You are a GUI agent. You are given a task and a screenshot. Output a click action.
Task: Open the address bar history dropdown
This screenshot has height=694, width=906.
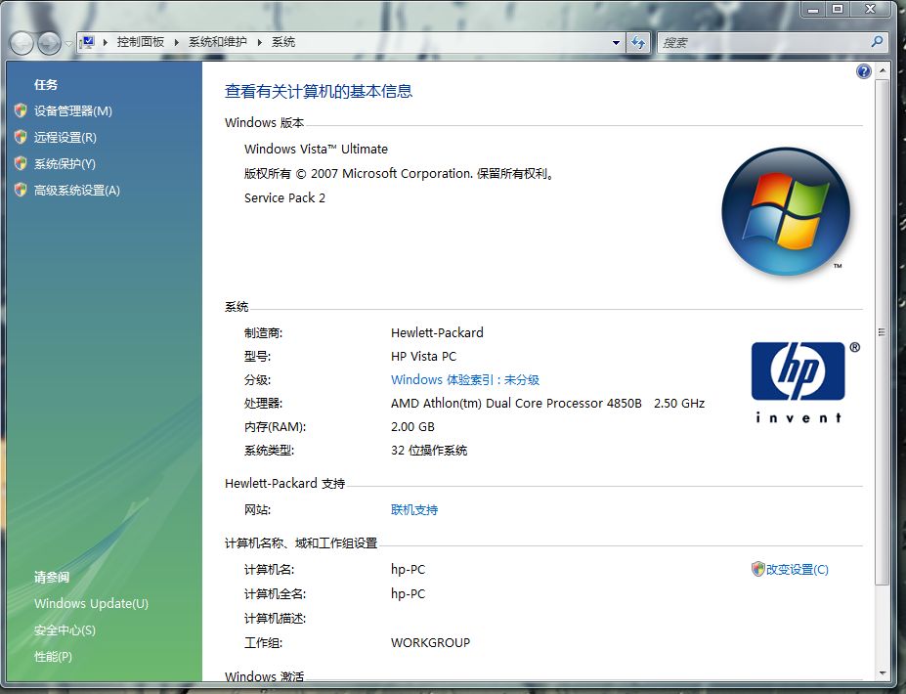click(616, 43)
